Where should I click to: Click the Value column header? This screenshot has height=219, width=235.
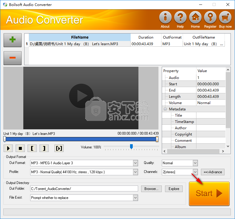211,71
